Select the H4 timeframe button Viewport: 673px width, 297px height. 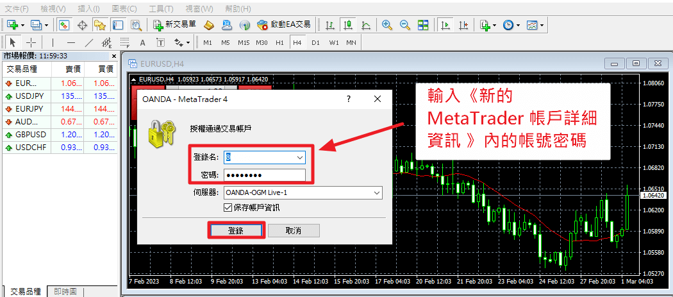click(x=297, y=42)
